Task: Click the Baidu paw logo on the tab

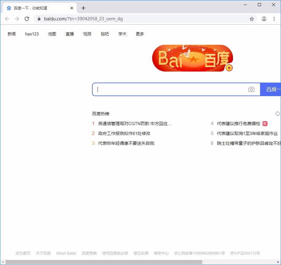Action: (8, 8)
